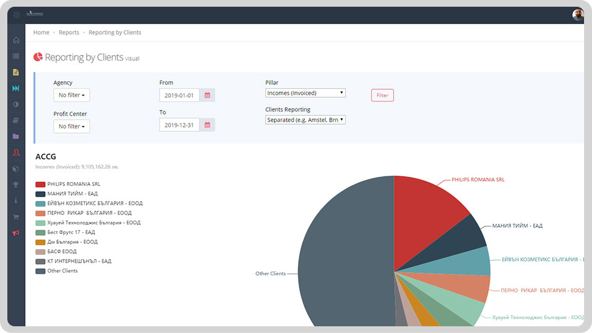Screen dimensions: 592x333
Task: Expand the Agency No filter dropdown
Action: tap(71, 95)
